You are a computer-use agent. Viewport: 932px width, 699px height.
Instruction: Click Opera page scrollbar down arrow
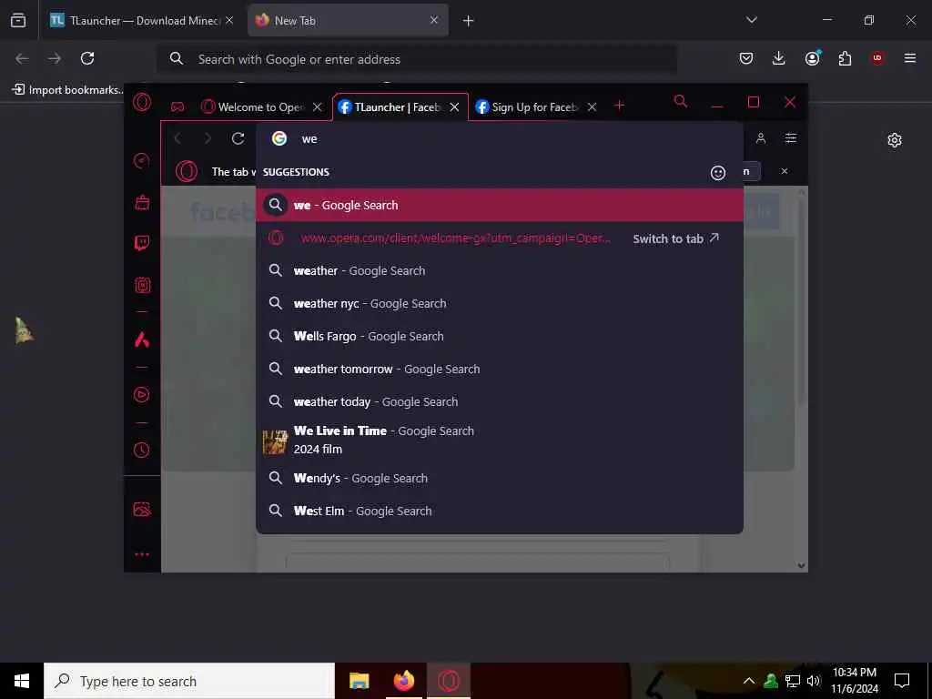coord(801,565)
